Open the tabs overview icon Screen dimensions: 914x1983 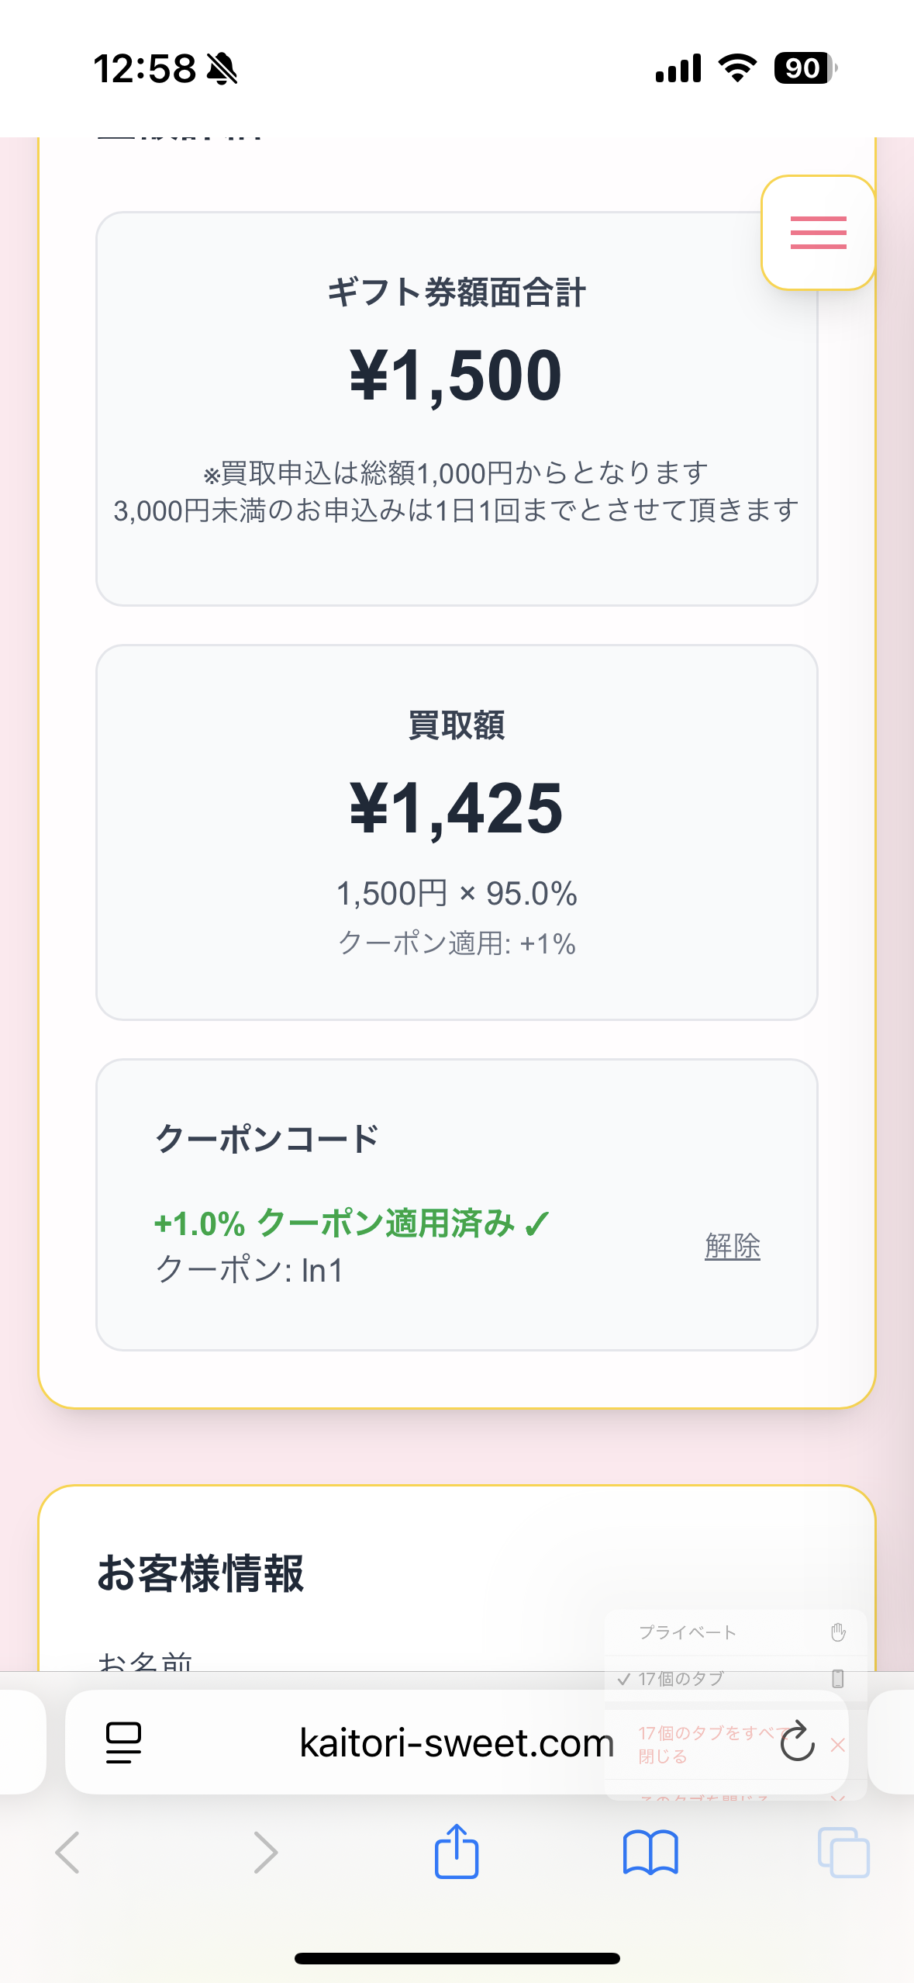(843, 1853)
